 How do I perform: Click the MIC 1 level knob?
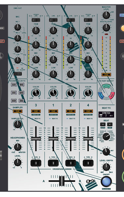click(x=18, y=27)
